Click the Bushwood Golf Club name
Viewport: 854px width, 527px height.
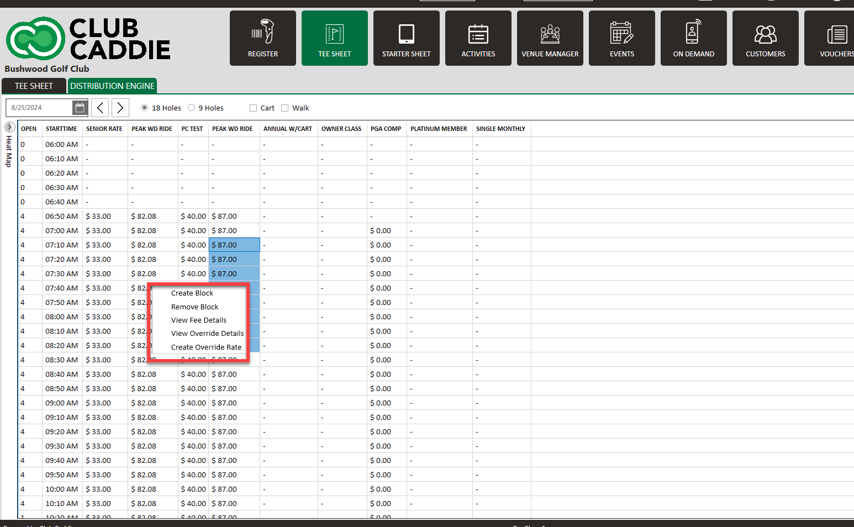click(x=47, y=69)
